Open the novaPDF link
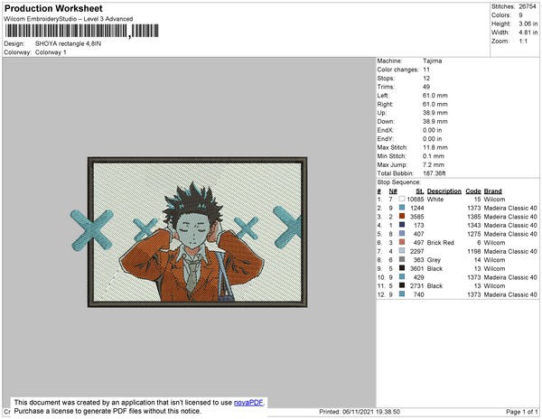This screenshot has width=542, height=419. click(248, 403)
